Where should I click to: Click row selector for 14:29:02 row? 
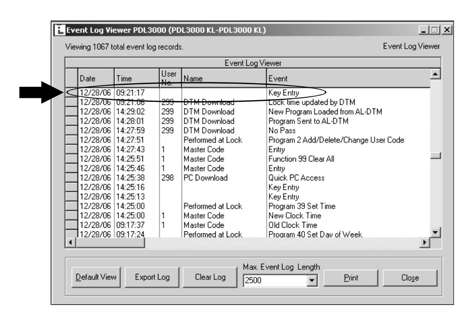tap(72, 112)
